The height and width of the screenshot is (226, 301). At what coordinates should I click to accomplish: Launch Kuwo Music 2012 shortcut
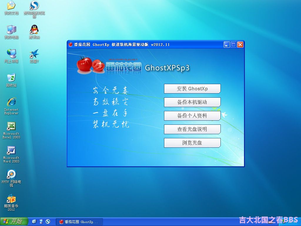[11, 203]
